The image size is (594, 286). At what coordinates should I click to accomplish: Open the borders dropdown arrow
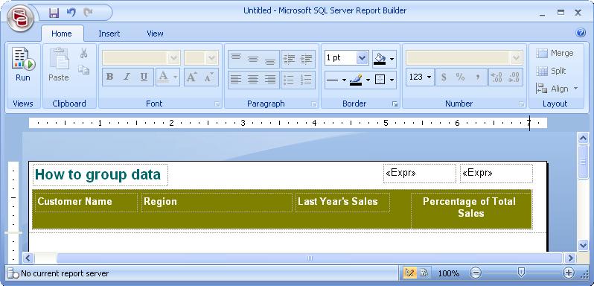[392, 80]
